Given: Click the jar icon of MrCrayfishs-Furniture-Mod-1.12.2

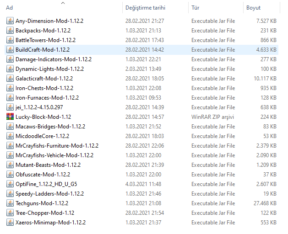Looking at the screenshot, I should point(10,145).
